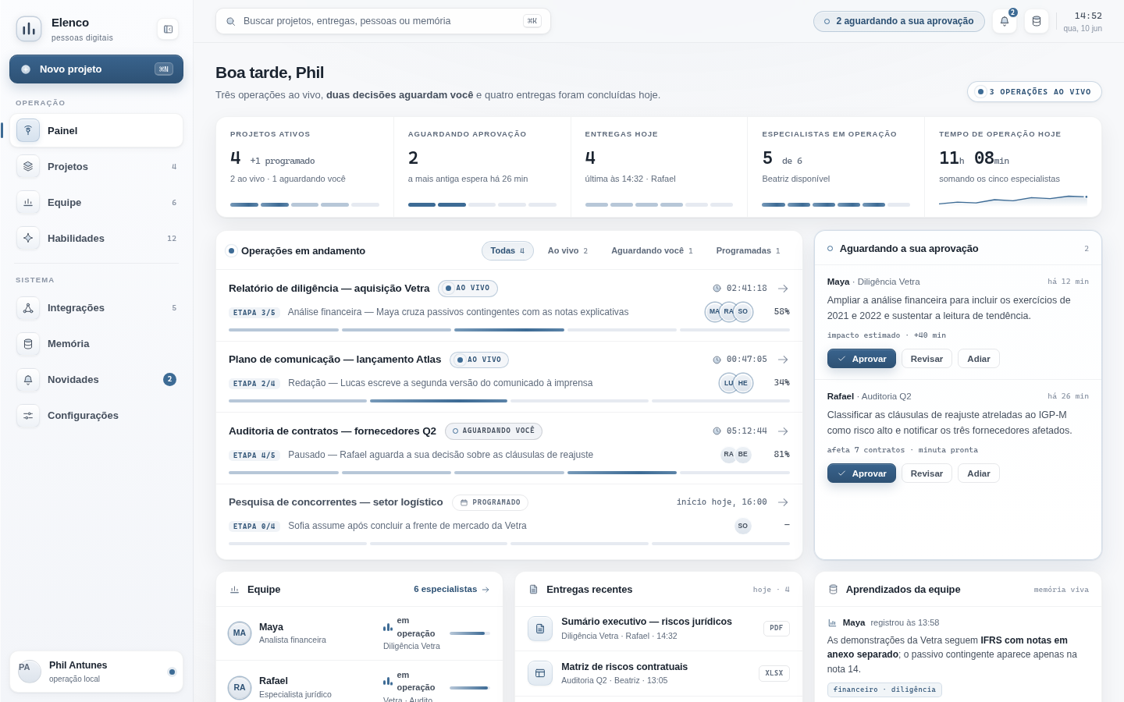Image resolution: width=1124 pixels, height=702 pixels.
Task: Click Rafael's RA avatar in Equipe
Action: 240,687
